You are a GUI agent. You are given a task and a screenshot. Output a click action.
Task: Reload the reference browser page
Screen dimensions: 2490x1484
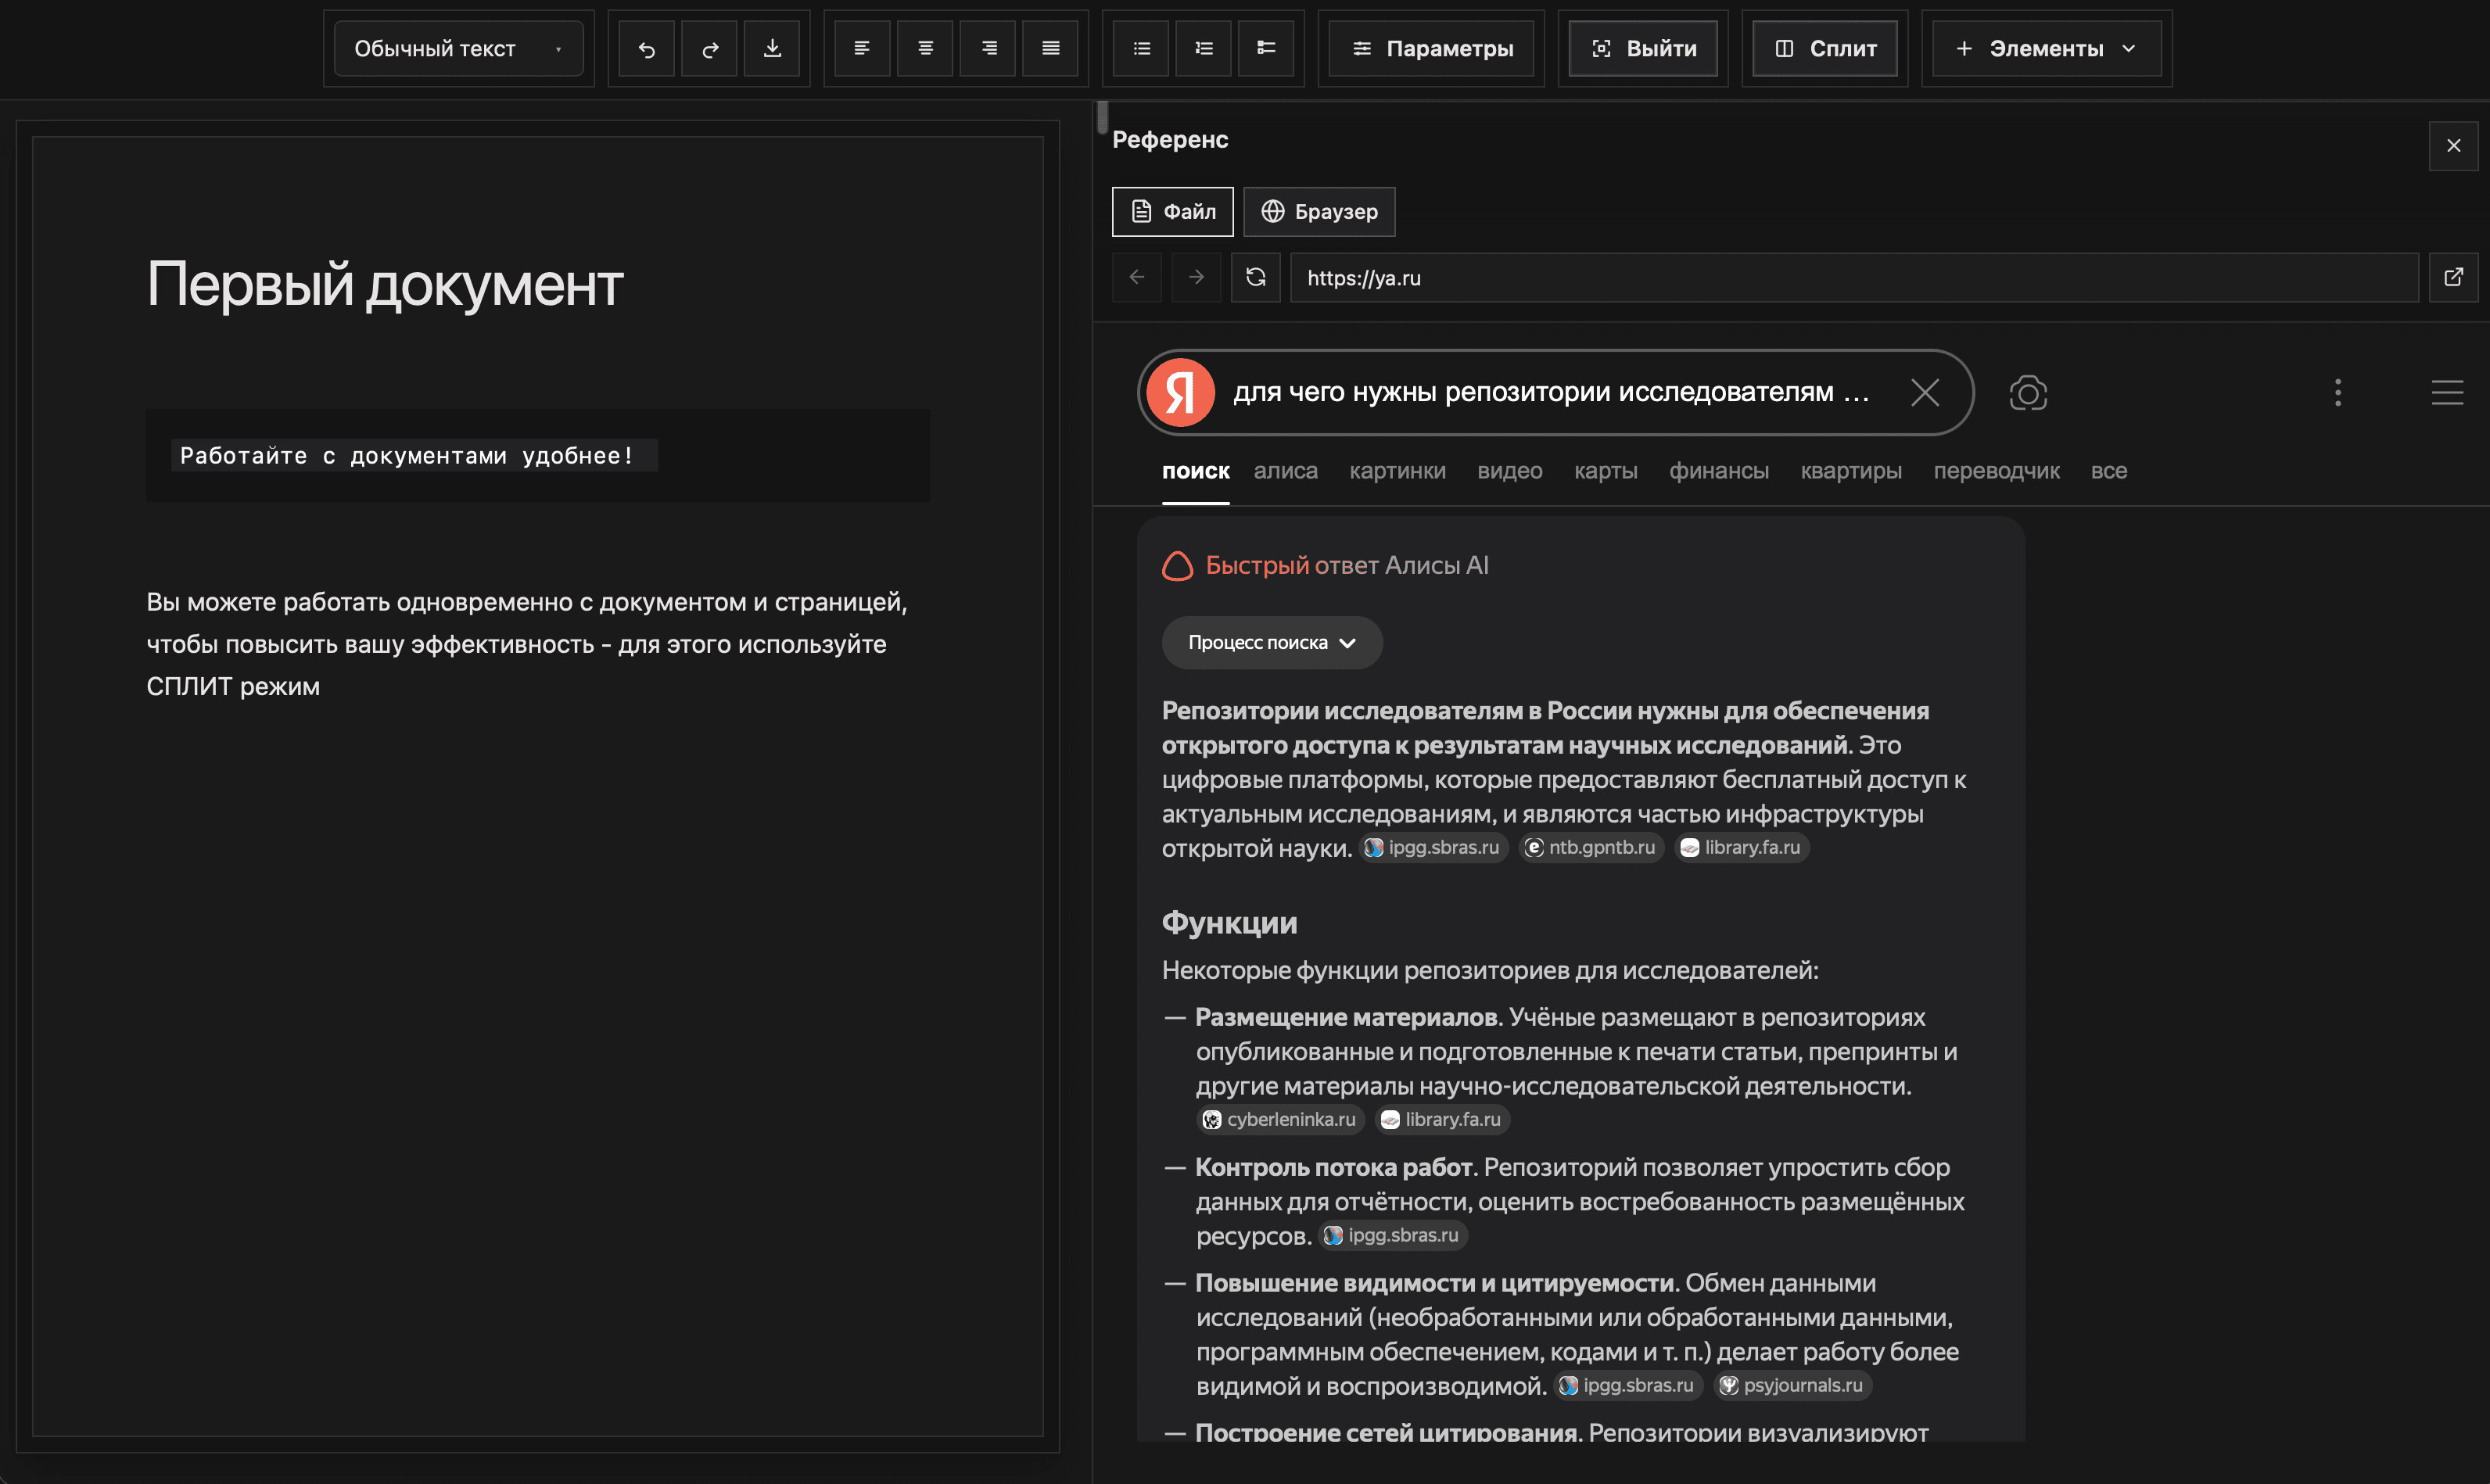1256,277
